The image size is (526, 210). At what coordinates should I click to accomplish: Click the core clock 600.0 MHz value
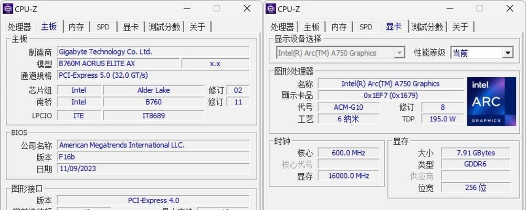pyautogui.click(x=349, y=153)
